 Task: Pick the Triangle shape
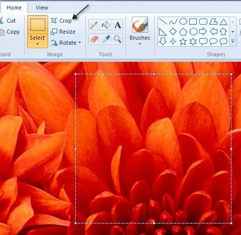point(223,22)
